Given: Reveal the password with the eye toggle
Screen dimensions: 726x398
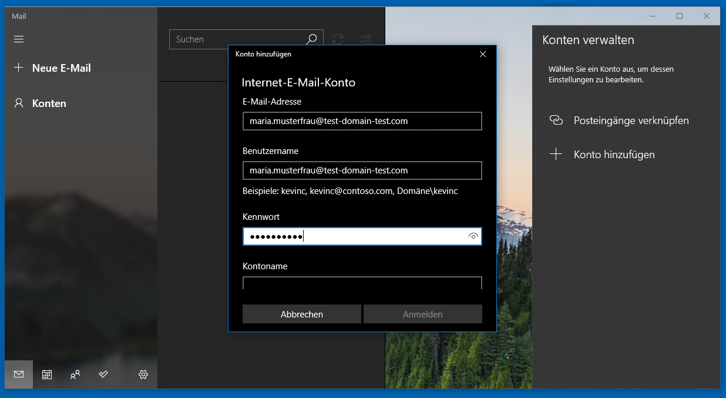Looking at the screenshot, I should coord(473,236).
